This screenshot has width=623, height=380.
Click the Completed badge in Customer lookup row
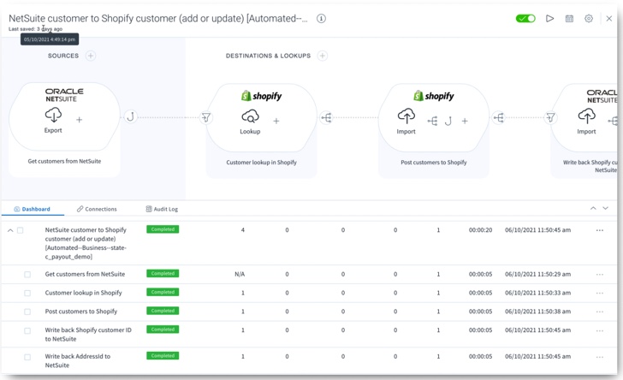coord(163,292)
